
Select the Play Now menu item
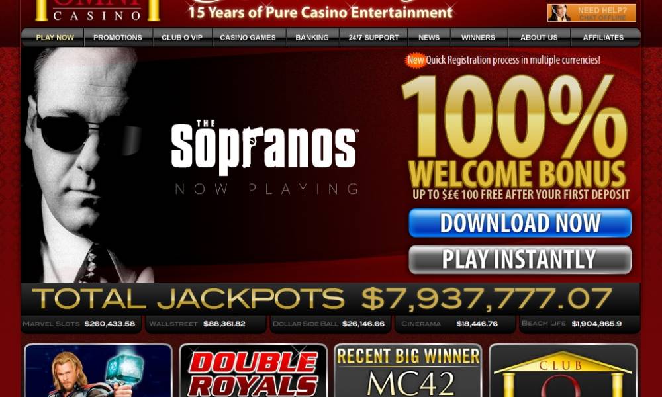(55, 38)
